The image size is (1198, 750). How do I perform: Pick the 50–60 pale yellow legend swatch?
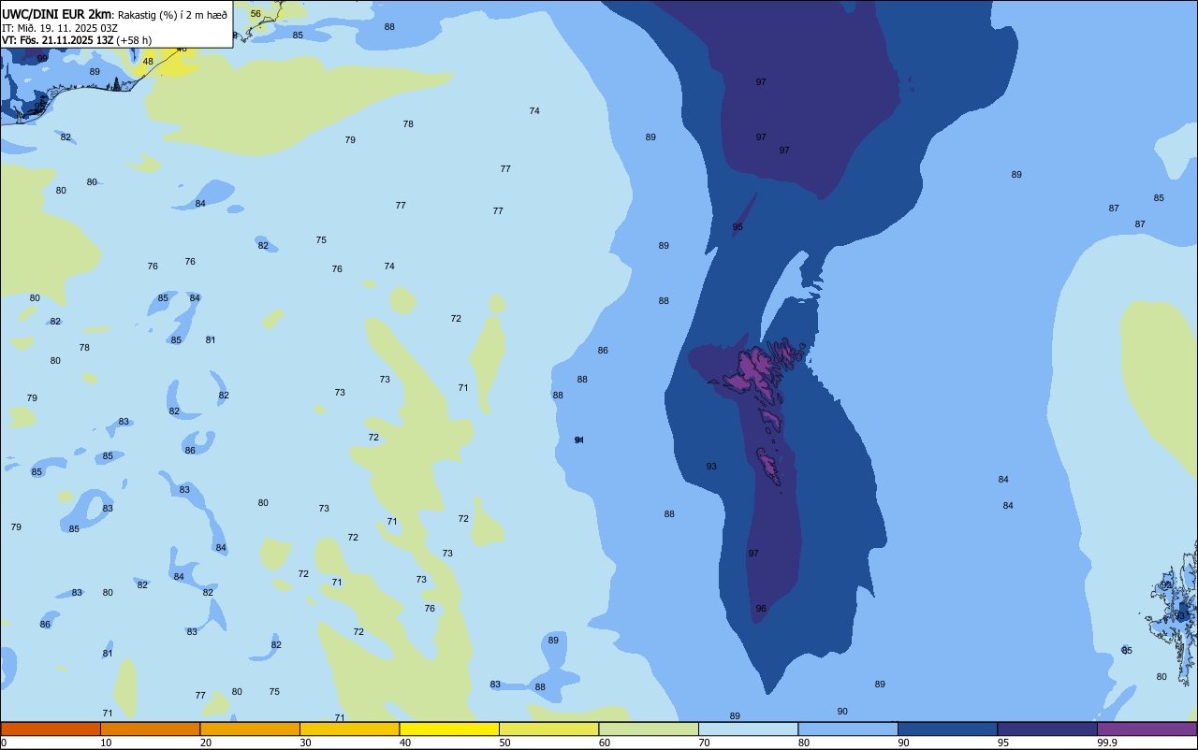tap(548, 728)
